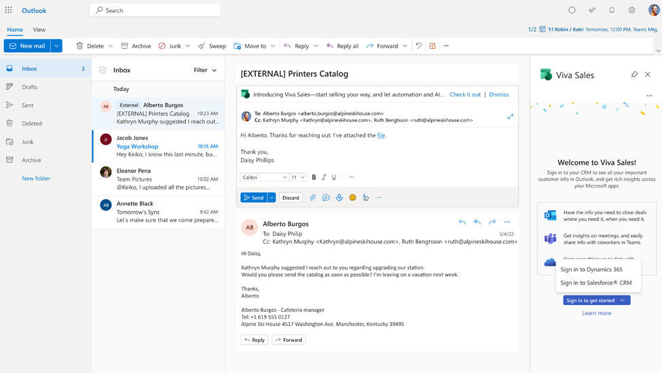Open the Calibri font dropdown
662x373 pixels.
coord(264,177)
